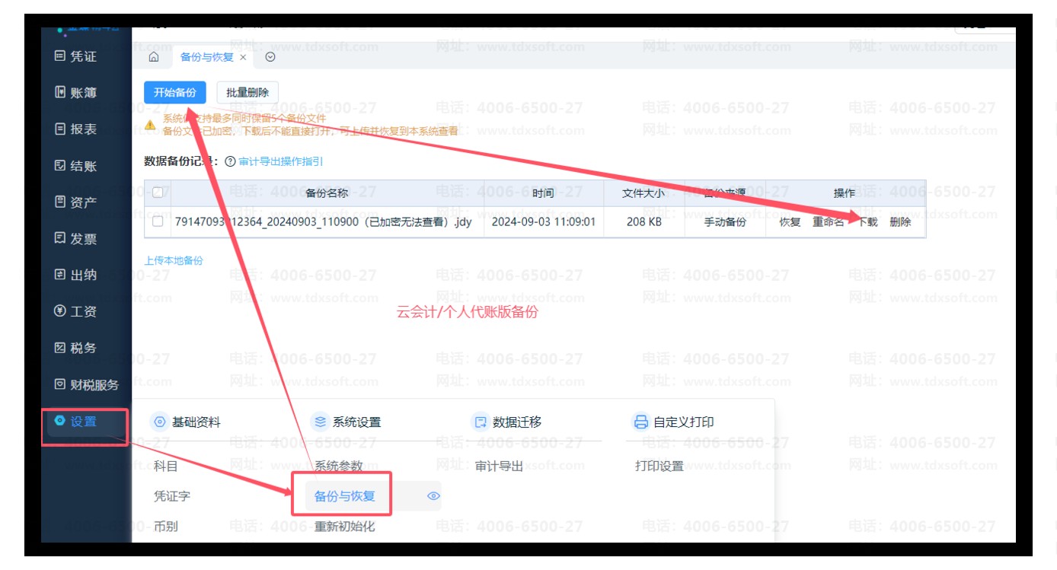Select 打印设置 under 自定义打印
The image size is (1057, 570).
659,466
